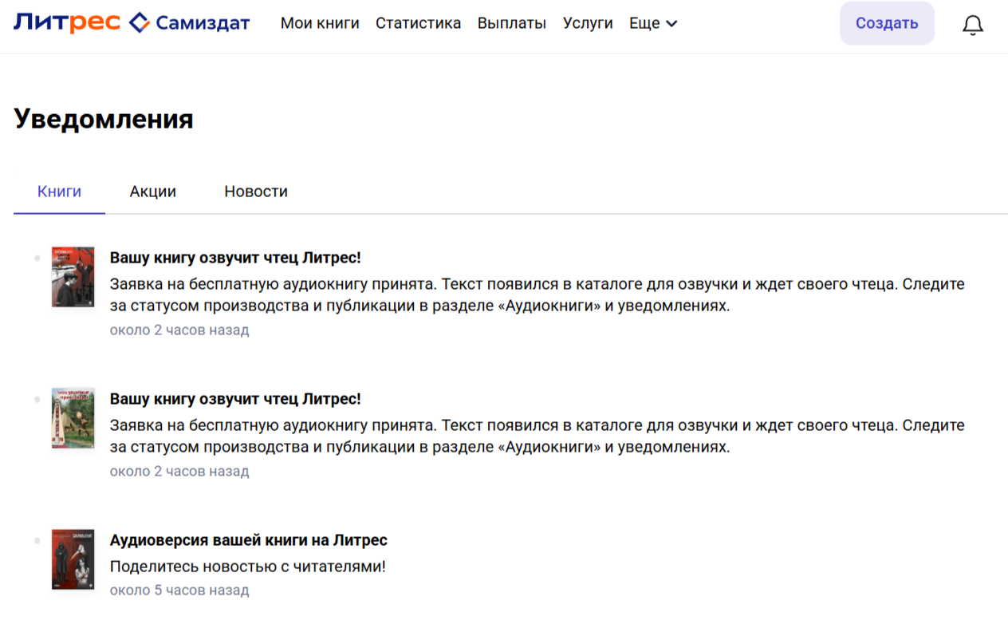Expand the Еще dropdown menu
Screen dimensions: 1008x632
coord(652,23)
